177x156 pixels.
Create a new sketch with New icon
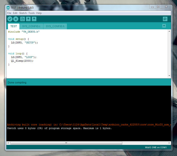tap(22, 19)
